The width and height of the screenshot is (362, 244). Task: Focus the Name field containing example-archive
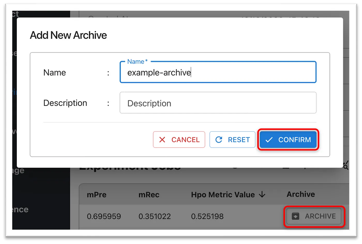[x=218, y=72]
